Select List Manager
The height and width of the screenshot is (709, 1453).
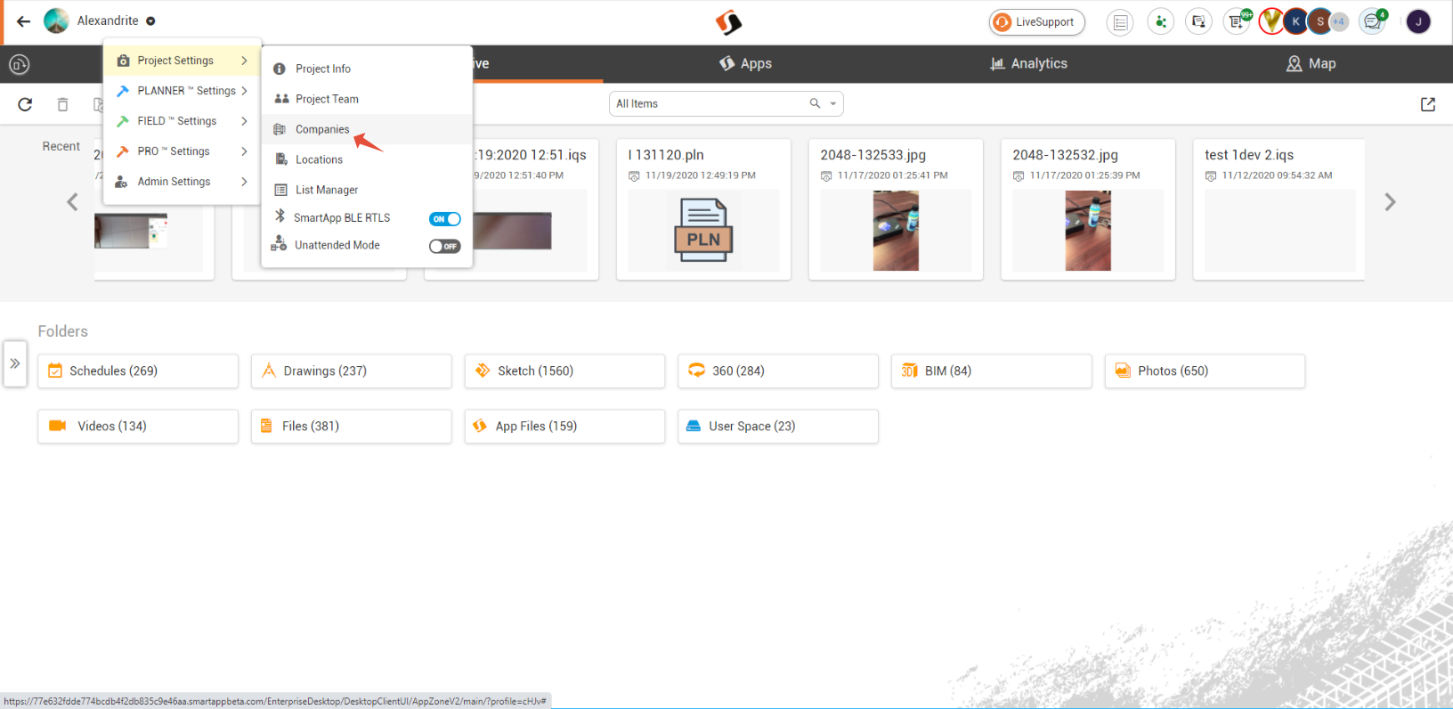367,190
